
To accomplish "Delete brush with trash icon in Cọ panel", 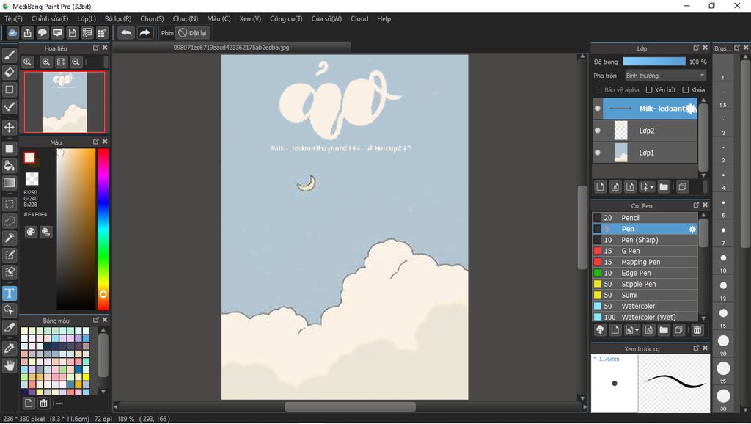I will tap(697, 329).
